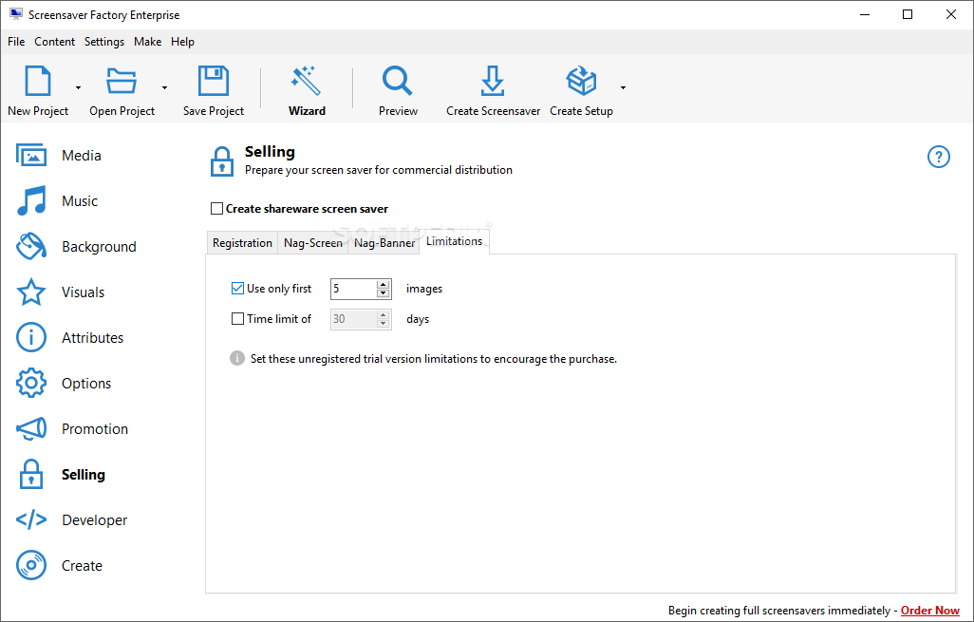974x622 pixels.
Task: Expand the Create Setup dropdown arrow
Action: pos(623,87)
